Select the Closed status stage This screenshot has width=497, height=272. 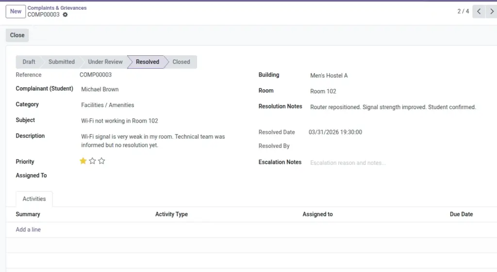[x=182, y=62]
